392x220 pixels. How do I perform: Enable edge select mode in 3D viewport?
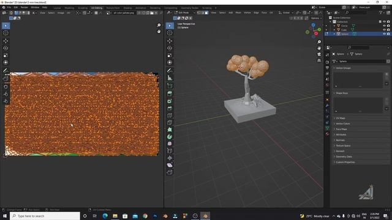(x=203, y=12)
